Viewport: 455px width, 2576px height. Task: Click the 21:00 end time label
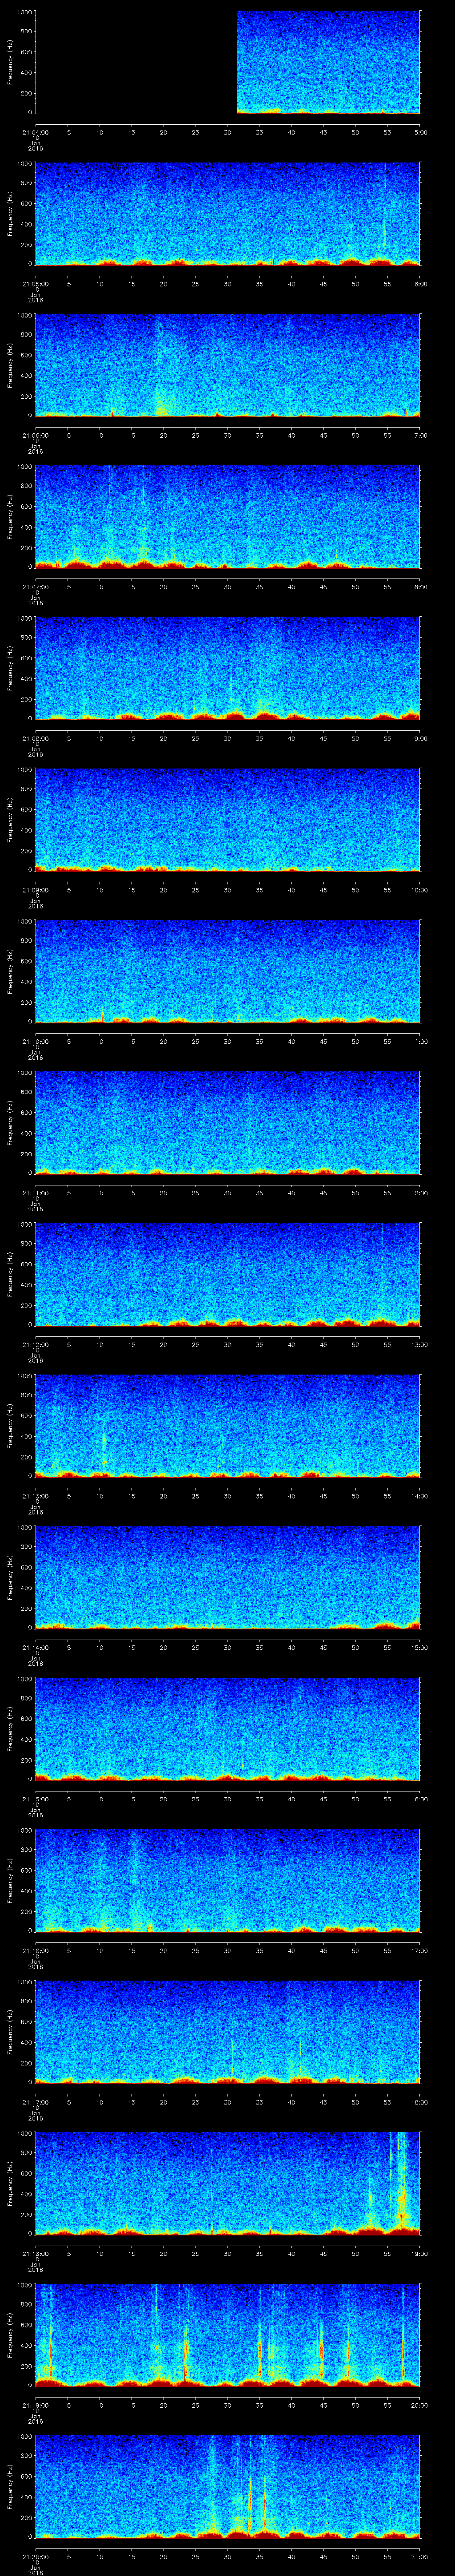click(419, 2556)
